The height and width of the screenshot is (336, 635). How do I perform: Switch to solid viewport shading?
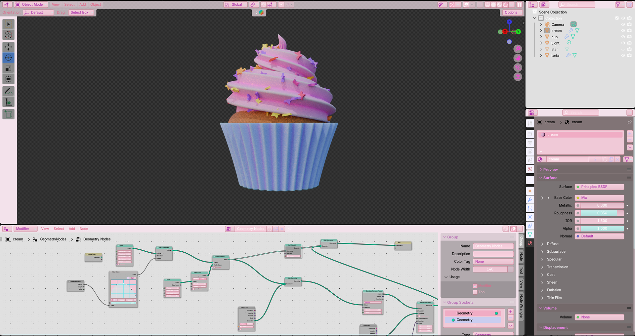(x=493, y=5)
